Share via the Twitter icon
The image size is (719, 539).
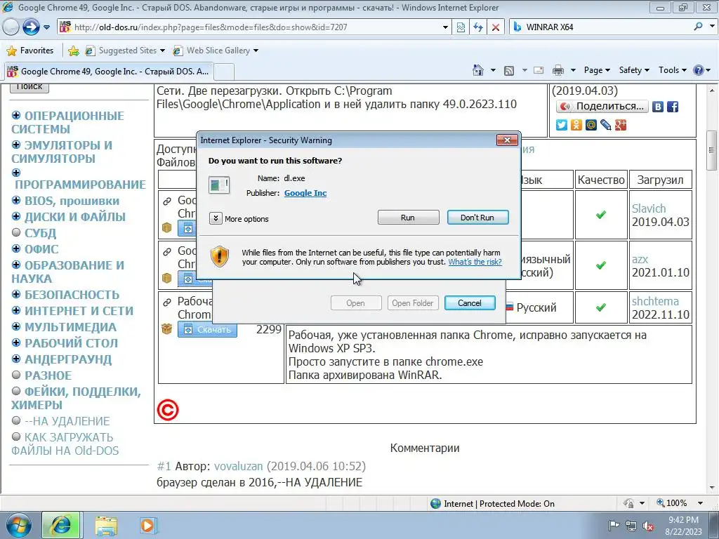562,125
